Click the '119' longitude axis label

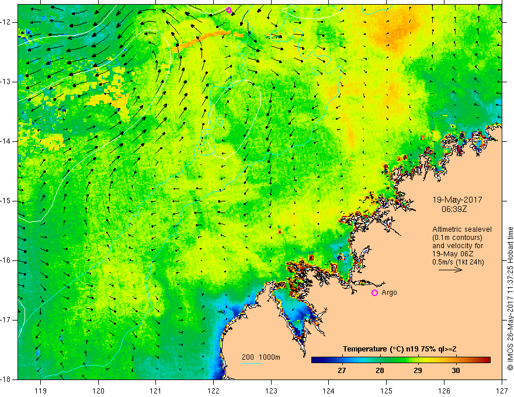[41, 391]
